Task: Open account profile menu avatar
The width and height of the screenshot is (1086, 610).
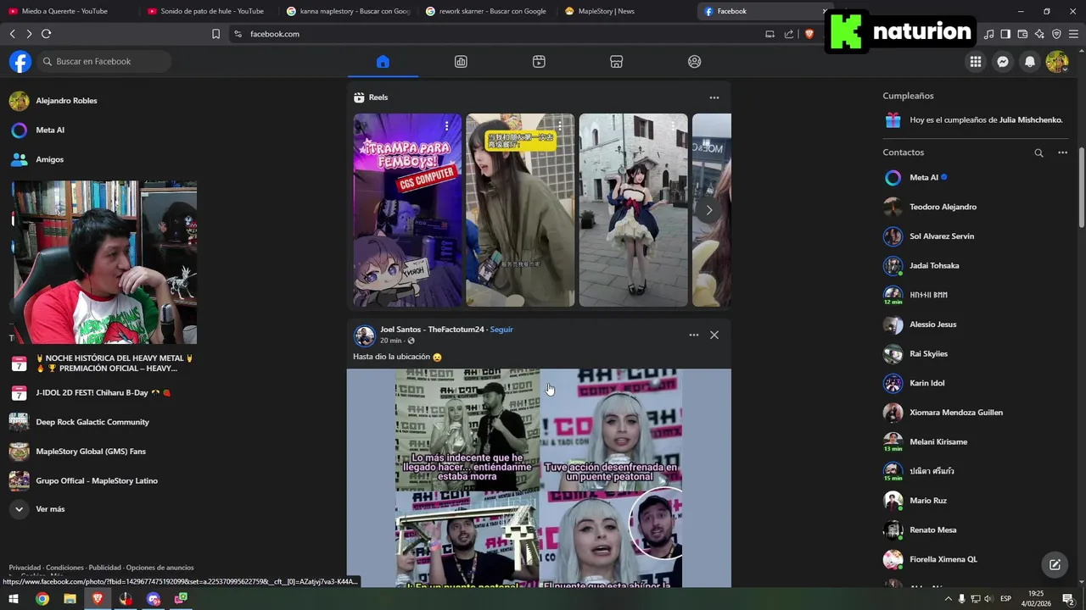Action: point(1057,61)
